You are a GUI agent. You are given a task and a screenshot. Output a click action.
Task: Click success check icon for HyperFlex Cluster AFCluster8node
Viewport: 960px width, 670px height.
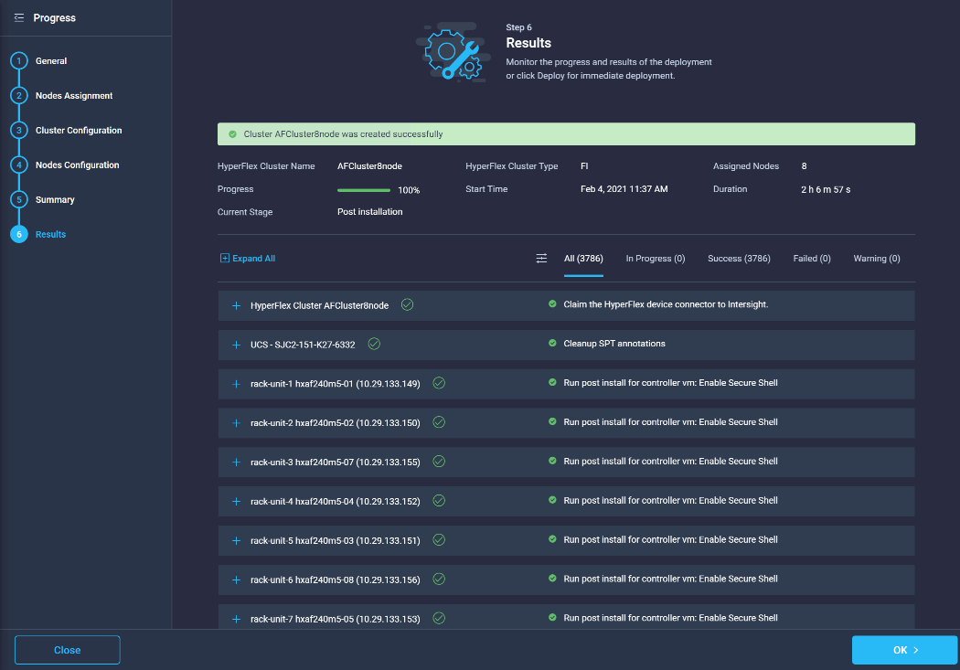tap(407, 304)
